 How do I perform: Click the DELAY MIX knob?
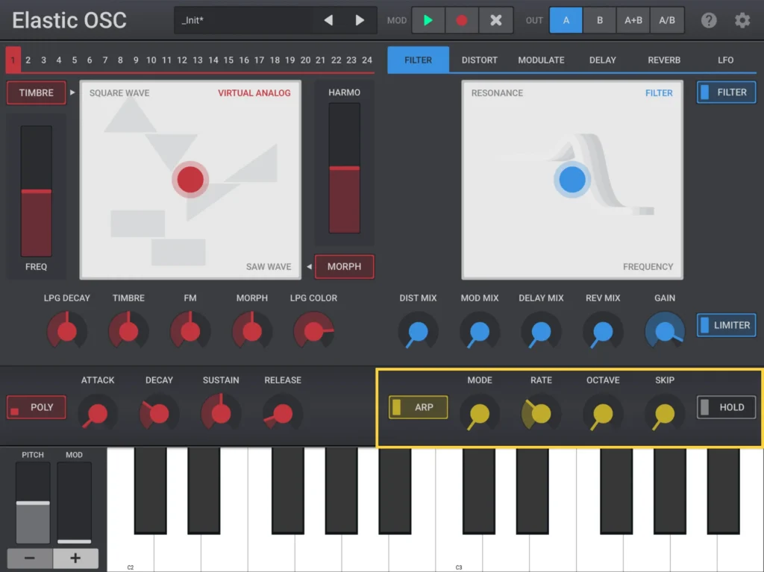click(541, 331)
